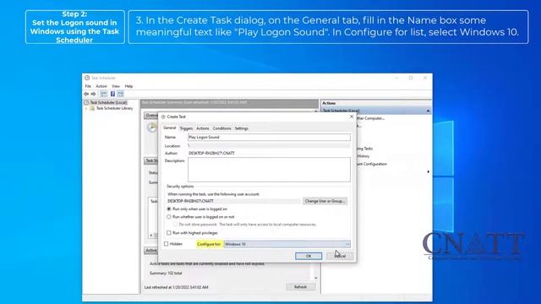Image resolution: width=541 pixels, height=304 pixels.
Task: Click the blue Help toolbar icon
Action: click(x=112, y=94)
